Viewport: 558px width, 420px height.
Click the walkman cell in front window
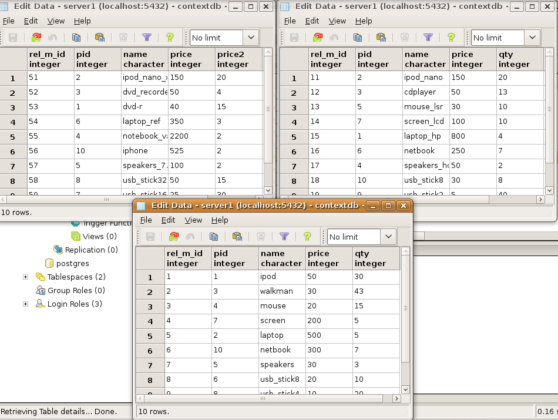tap(282, 291)
